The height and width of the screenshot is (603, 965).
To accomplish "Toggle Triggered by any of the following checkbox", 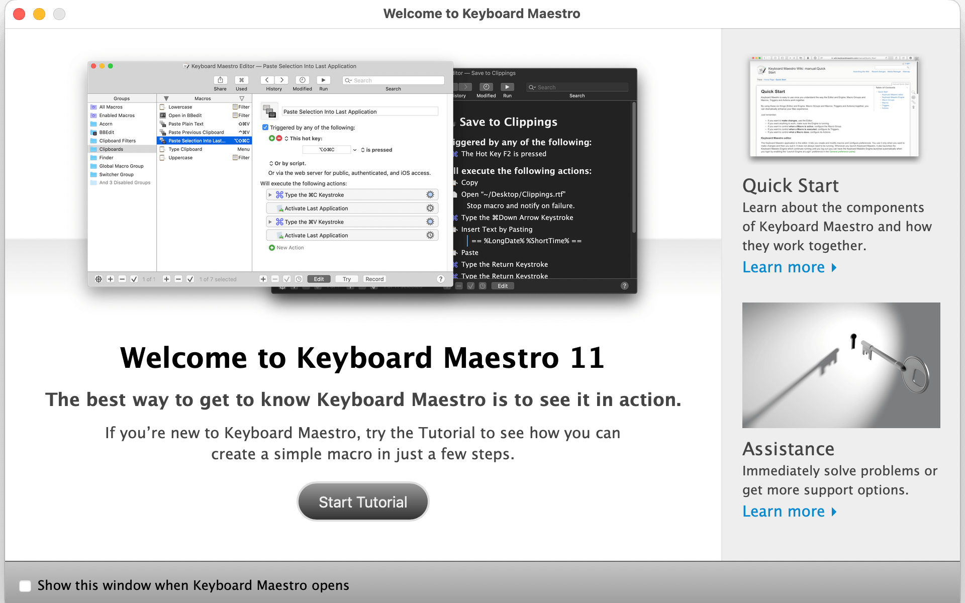I will pyautogui.click(x=265, y=128).
